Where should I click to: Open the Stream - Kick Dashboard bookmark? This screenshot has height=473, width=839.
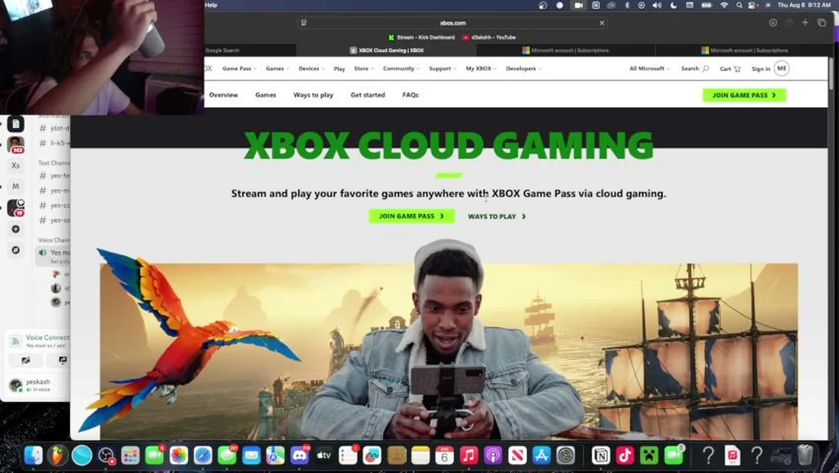tap(421, 37)
